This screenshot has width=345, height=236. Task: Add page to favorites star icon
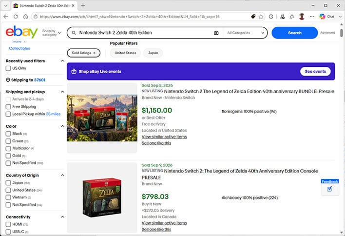tap(261, 17)
